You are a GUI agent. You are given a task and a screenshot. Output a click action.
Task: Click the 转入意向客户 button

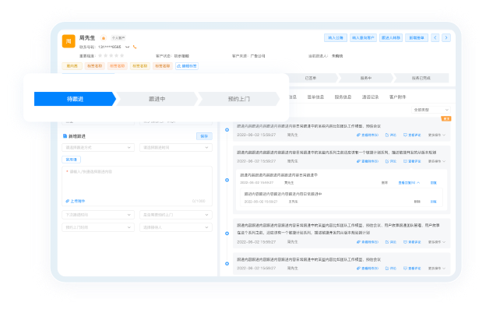click(x=363, y=38)
